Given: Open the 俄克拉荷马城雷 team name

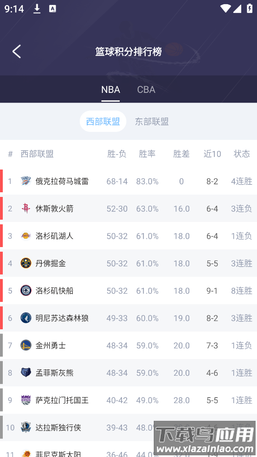Looking at the screenshot, I should [62, 181].
